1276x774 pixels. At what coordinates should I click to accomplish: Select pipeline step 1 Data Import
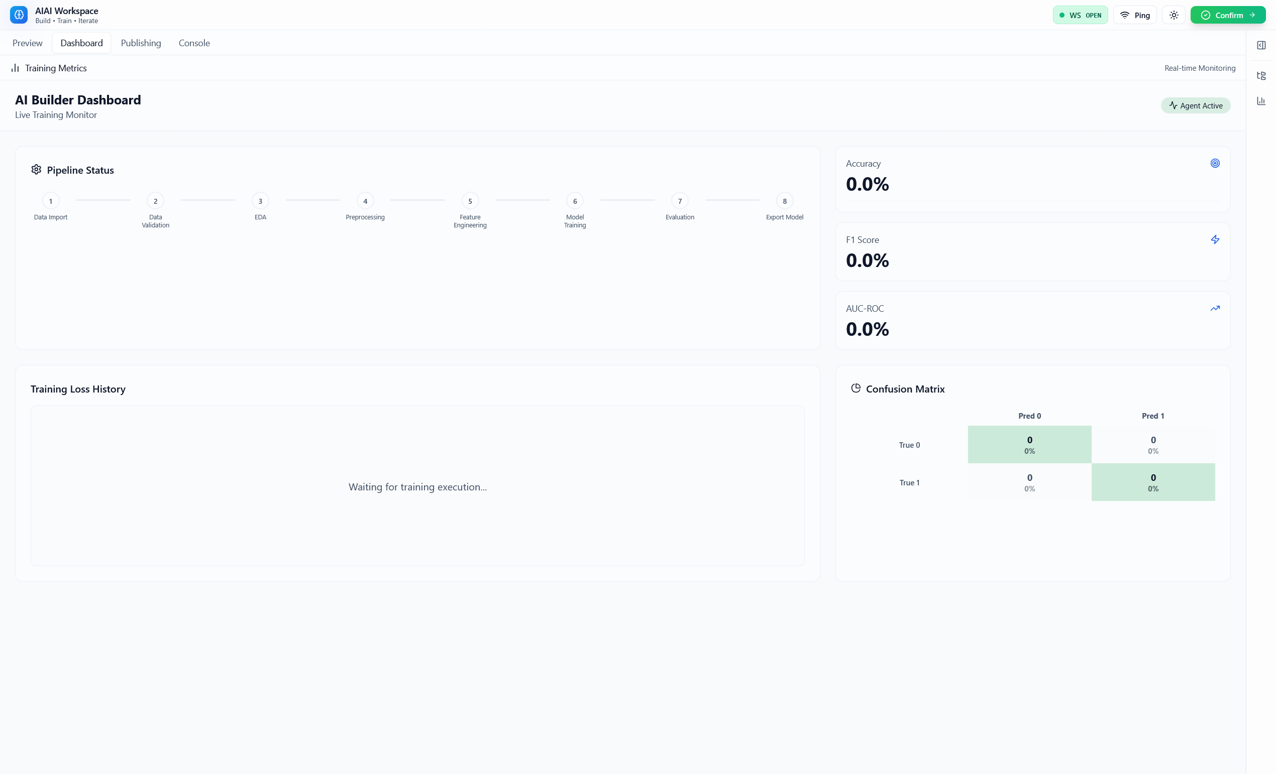(51, 201)
